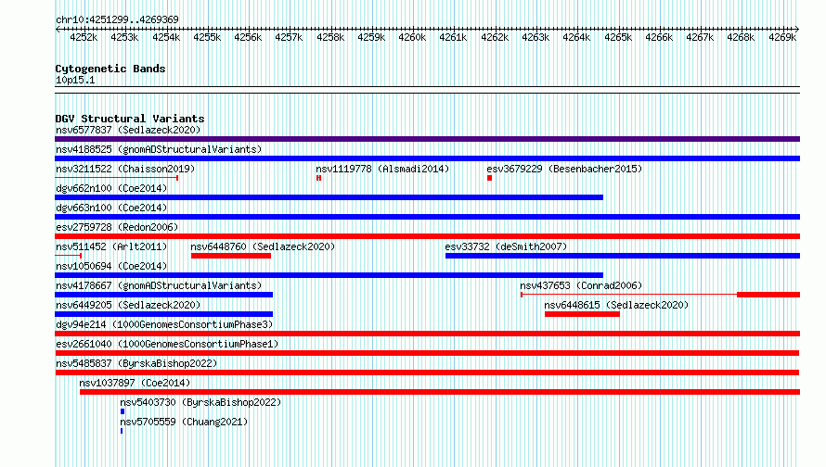Open the nsv6448760 (Sedlazeck2020) label
The height and width of the screenshot is (467, 826).
(x=263, y=246)
